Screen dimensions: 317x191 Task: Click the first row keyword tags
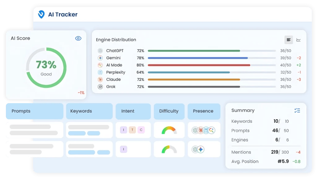pyautogui.click(x=84, y=133)
